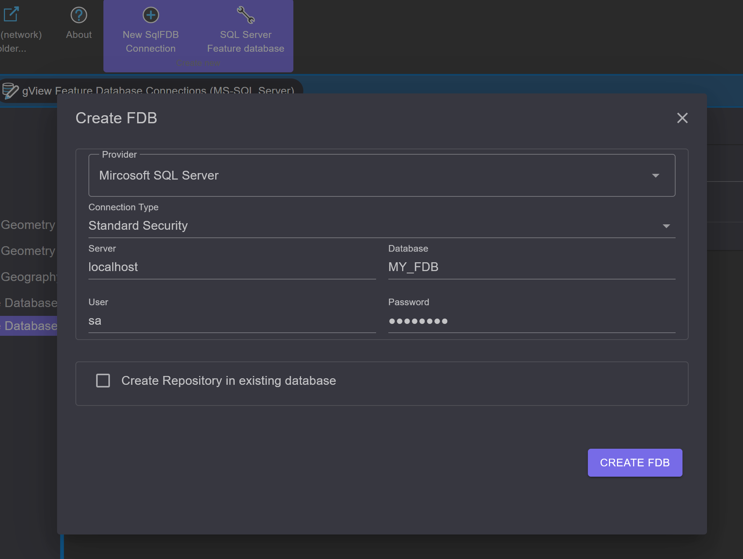Screen dimensions: 743x559
Task: Expand the Connection Type dropdown arrow
Action: click(x=666, y=226)
